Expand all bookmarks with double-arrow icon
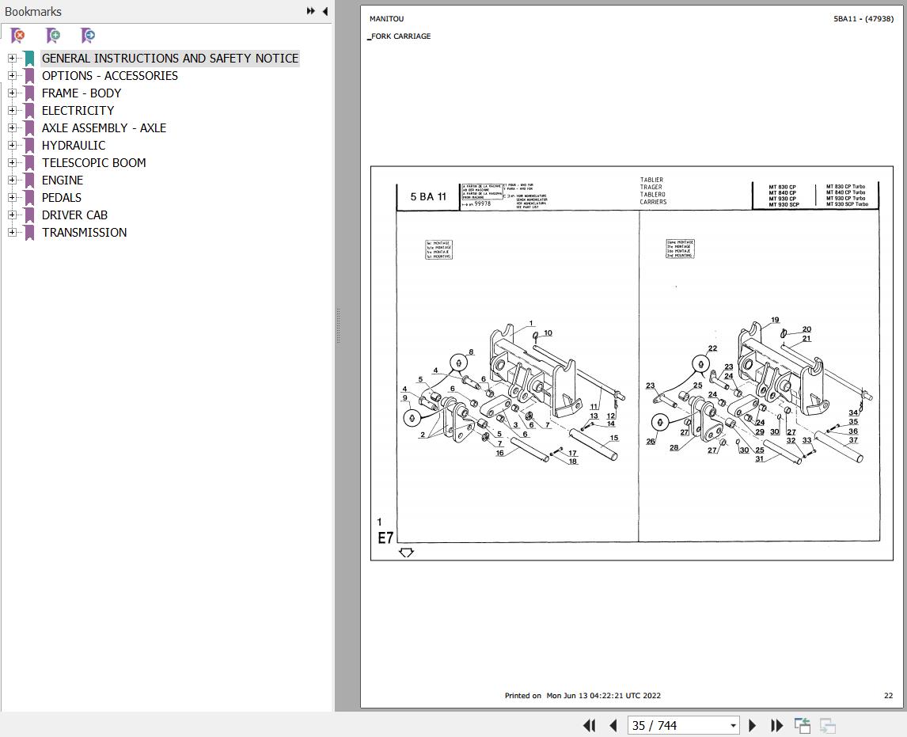 coord(310,11)
